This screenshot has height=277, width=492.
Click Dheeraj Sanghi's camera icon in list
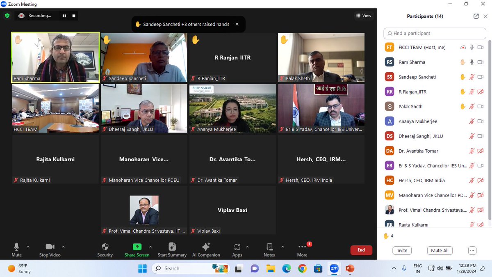[x=481, y=136]
